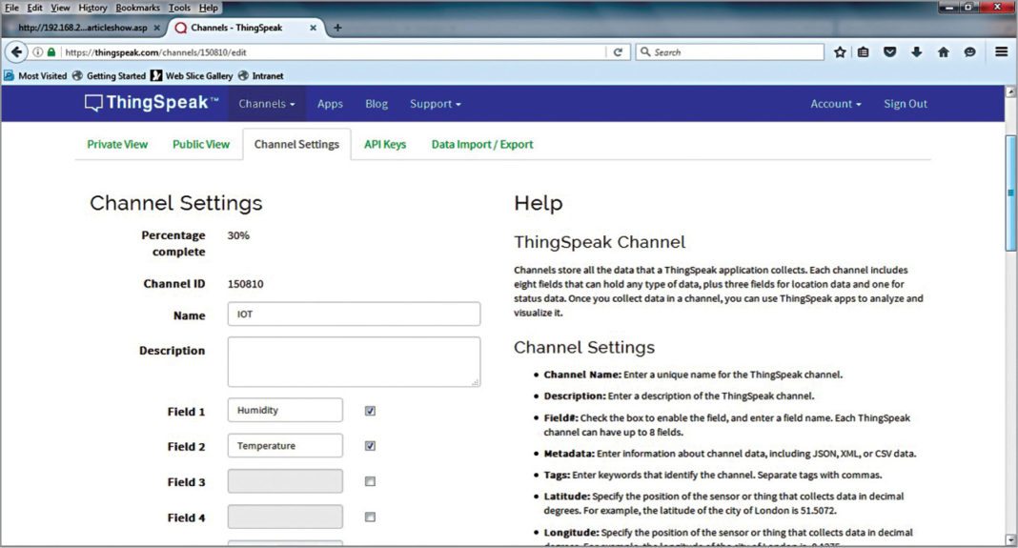
Task: Open the Apps link in navbar
Action: (330, 104)
